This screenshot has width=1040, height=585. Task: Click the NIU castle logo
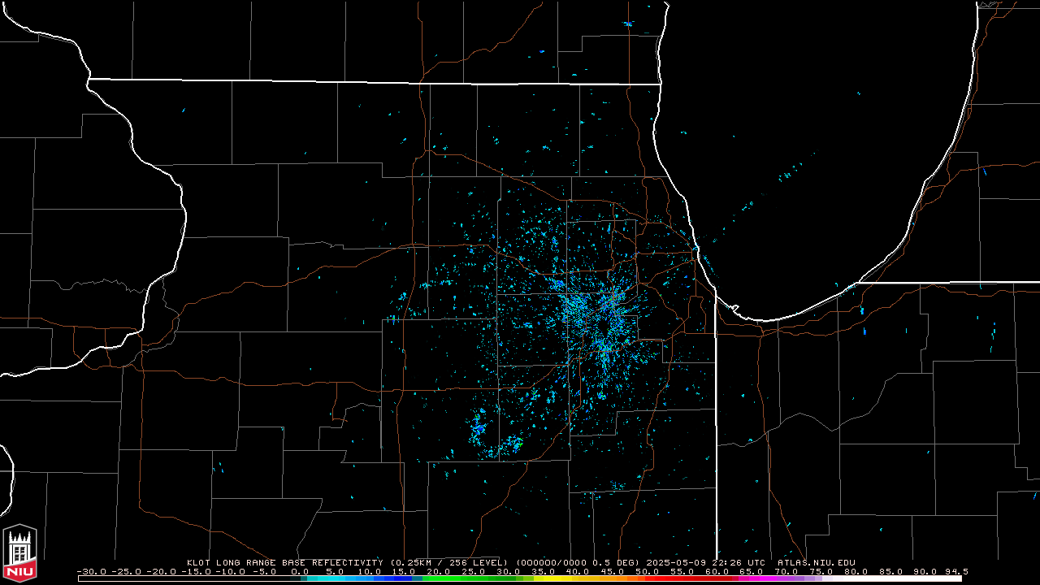pos(19,553)
